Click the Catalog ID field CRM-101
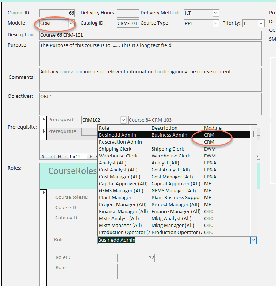 (128, 23)
